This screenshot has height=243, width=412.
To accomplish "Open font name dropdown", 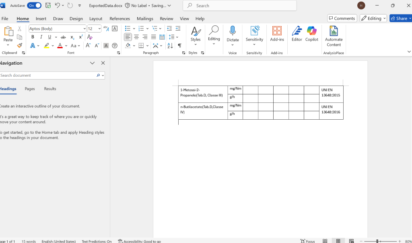I will coord(84,29).
